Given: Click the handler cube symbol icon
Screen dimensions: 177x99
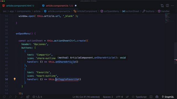Looking at the screenshot, I should click(159, 11).
